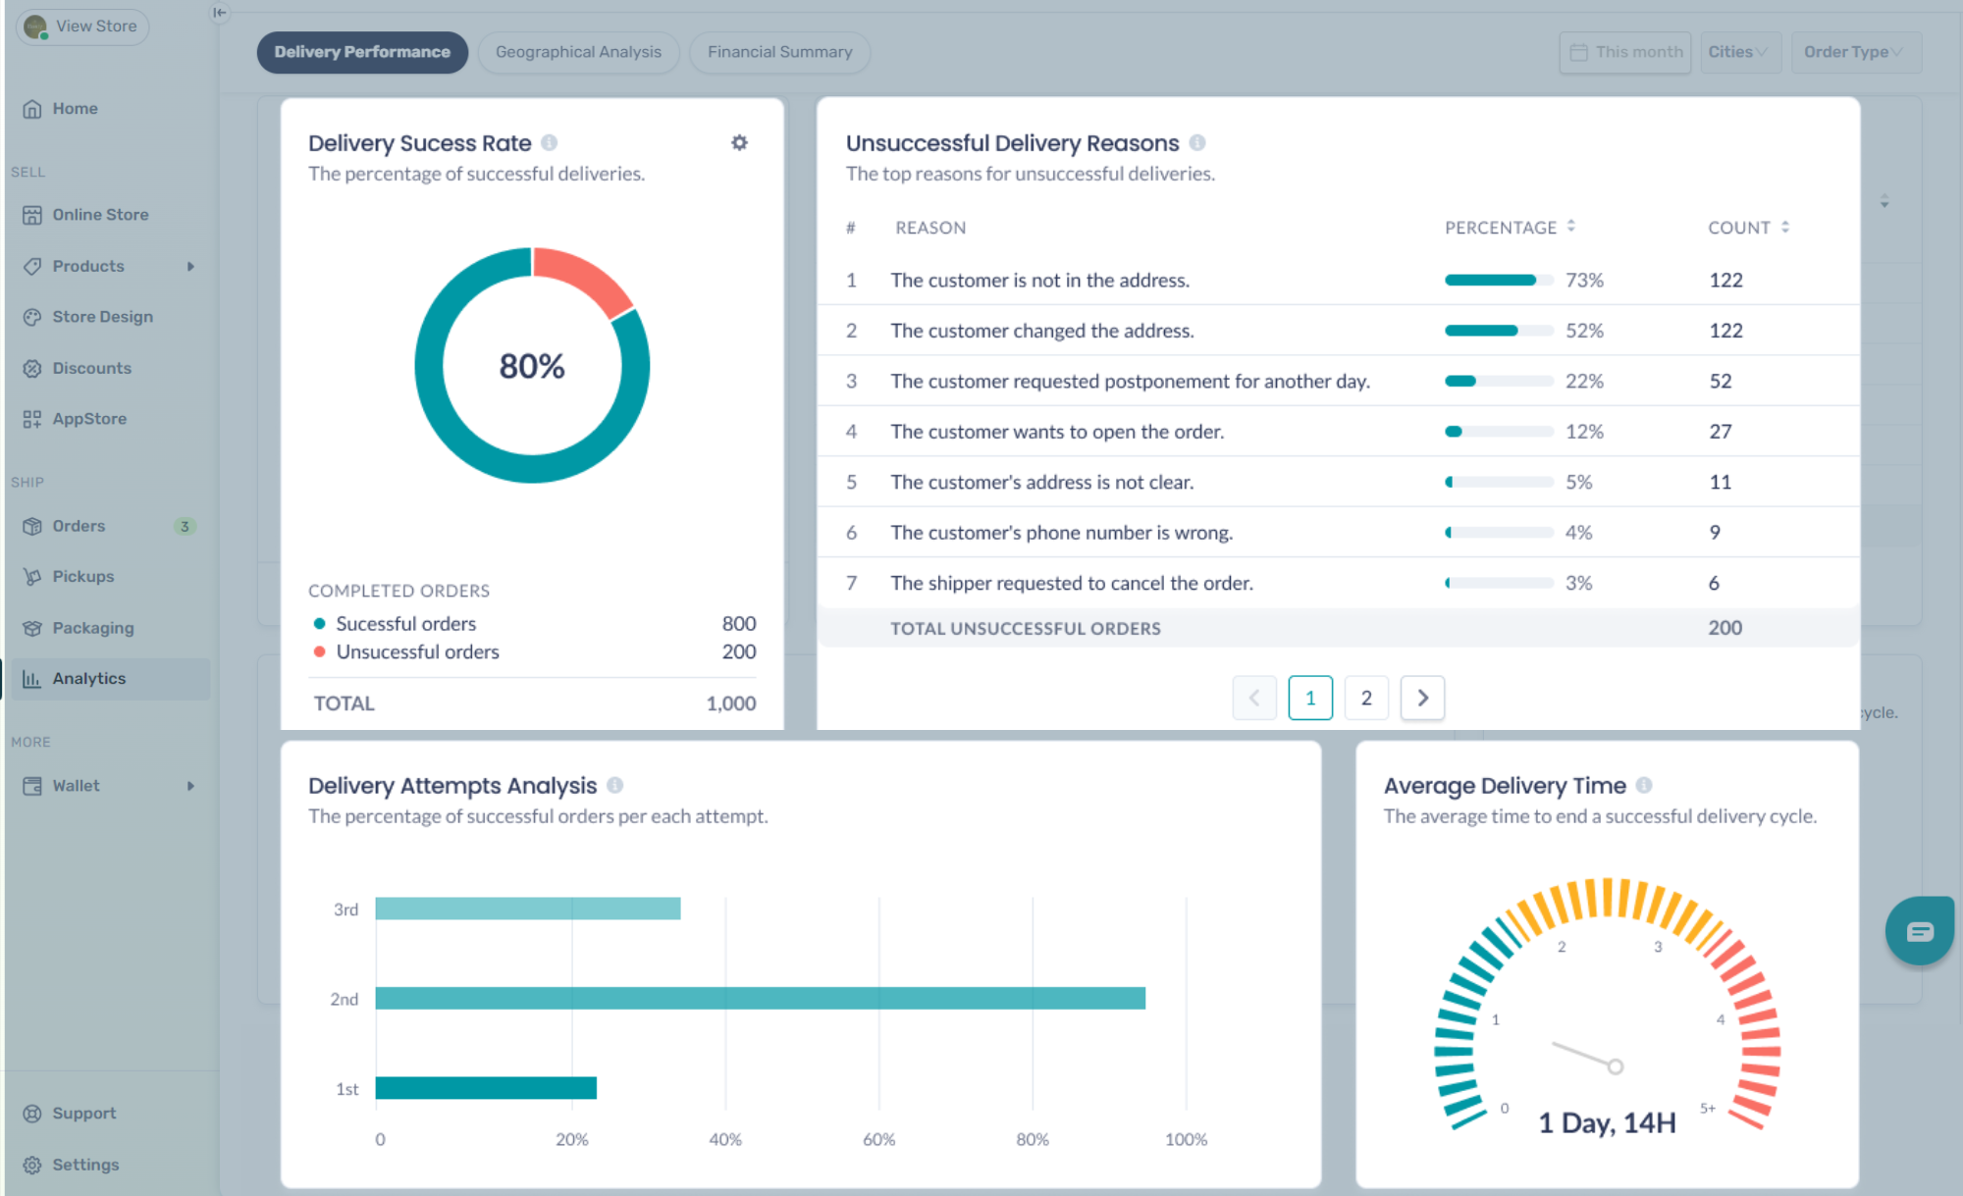Open the Delivery Success Rate settings gear
Viewport: 1963px width, 1196px height.
[x=739, y=143]
